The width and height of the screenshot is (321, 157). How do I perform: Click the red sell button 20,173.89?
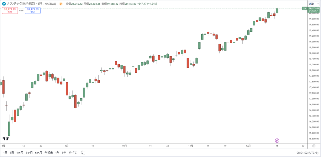pos(10,10)
